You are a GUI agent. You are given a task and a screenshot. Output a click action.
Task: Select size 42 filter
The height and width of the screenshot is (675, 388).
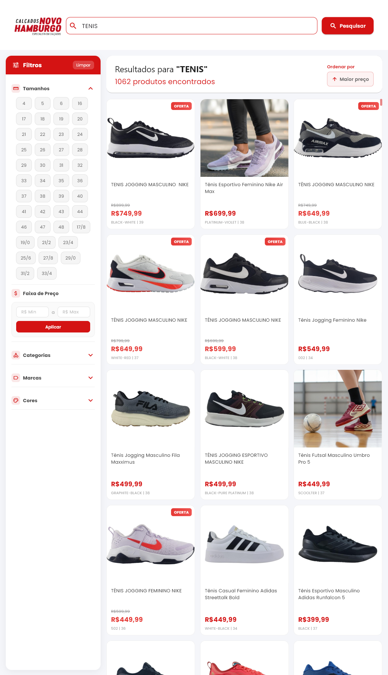pos(43,212)
